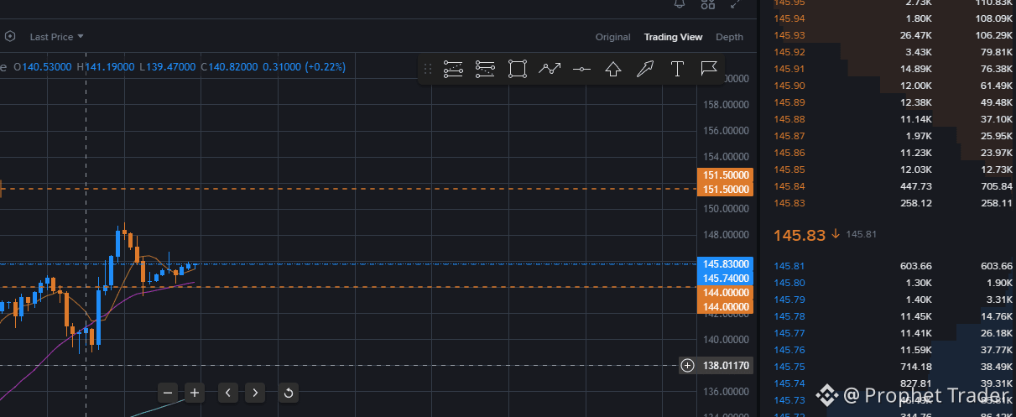Zoom in the chart with plus button
This screenshot has width=1016, height=417.
click(195, 392)
